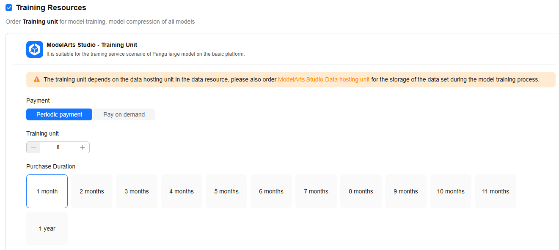Click the Training unit field label

(42, 133)
